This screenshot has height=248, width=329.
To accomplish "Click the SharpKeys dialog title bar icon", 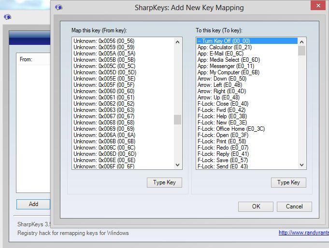I will [x=59, y=8].
